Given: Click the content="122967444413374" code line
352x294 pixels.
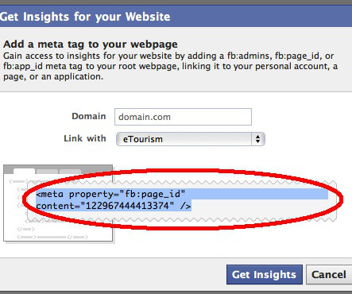Looking at the screenshot, I should [114, 206].
